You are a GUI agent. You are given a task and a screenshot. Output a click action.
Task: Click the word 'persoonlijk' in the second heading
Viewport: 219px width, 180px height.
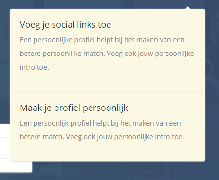(x=105, y=108)
